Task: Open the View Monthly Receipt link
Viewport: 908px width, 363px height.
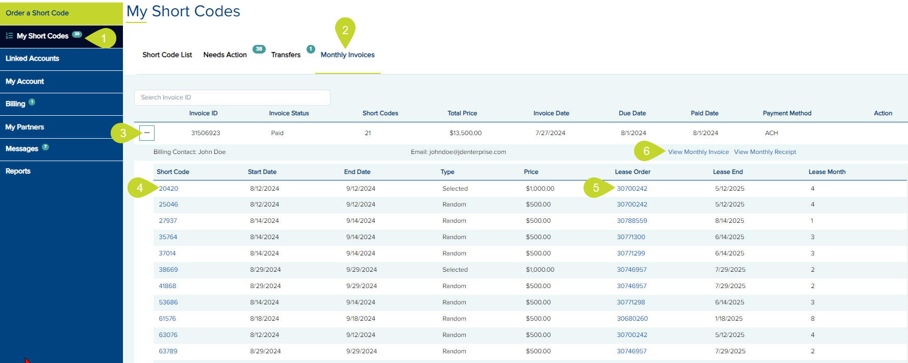Action: (x=765, y=152)
